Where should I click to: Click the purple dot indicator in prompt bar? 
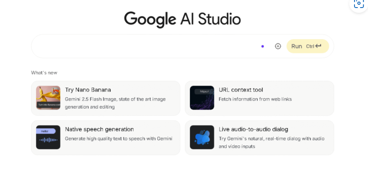(262, 46)
